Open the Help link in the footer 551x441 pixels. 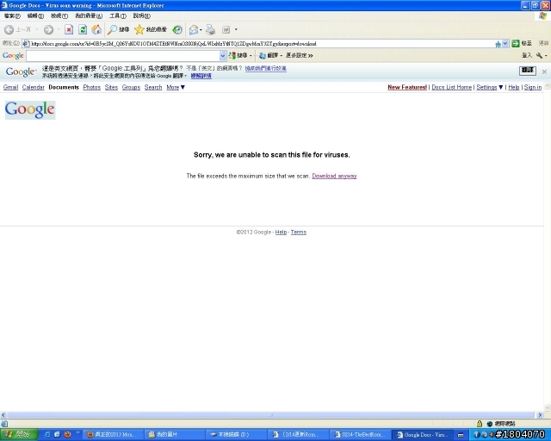pos(281,232)
